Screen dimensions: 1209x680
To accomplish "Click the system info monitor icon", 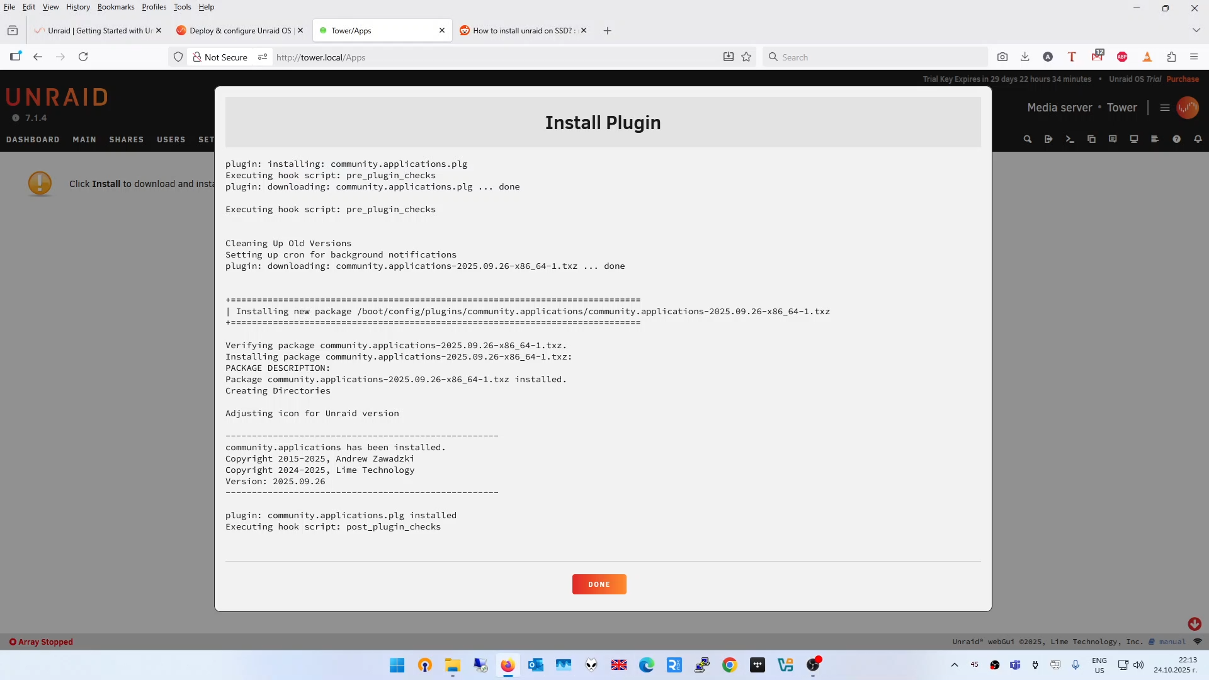I will coord(1133,139).
